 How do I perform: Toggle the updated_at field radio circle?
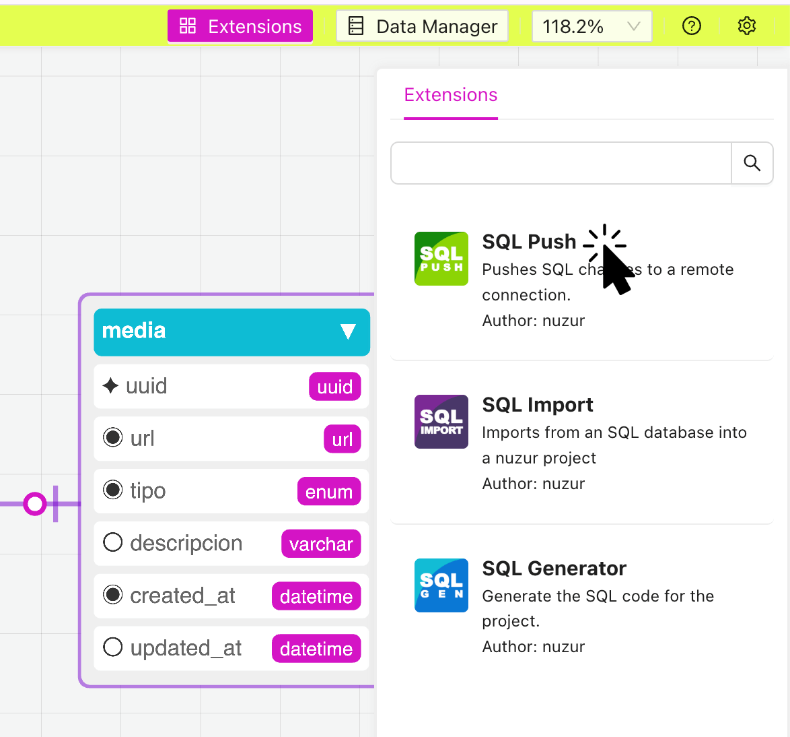coord(113,648)
